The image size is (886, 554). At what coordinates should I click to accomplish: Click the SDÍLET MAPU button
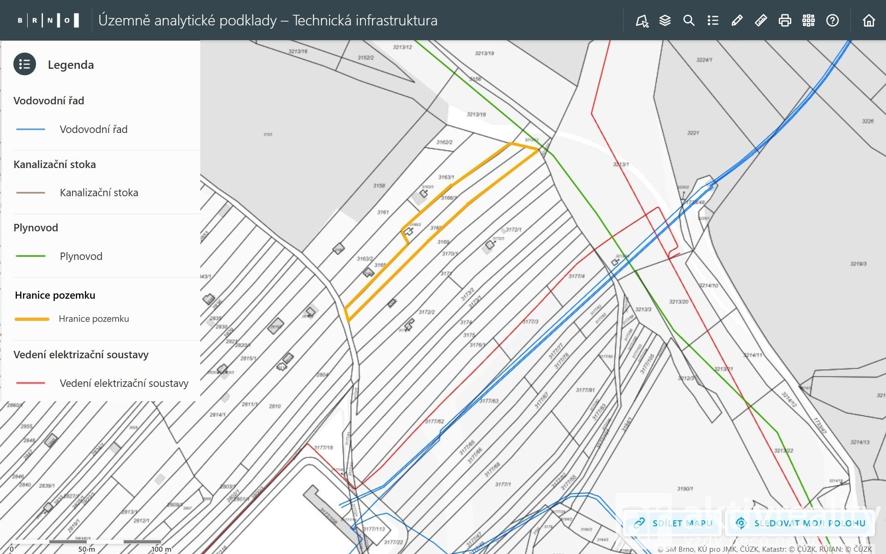pyautogui.click(x=673, y=523)
